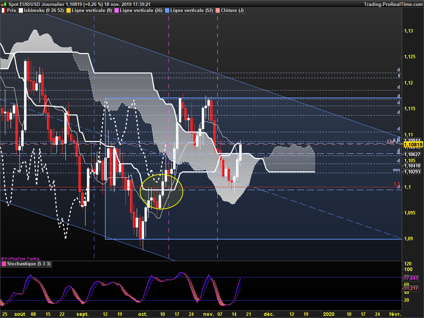The height and width of the screenshot is (318, 424).
Task: Click the 20 stochastic scale label
Action: (x=406, y=300)
